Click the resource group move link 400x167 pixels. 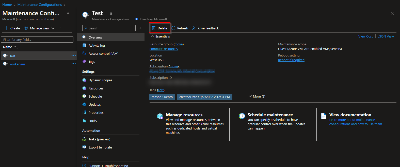[179, 44]
